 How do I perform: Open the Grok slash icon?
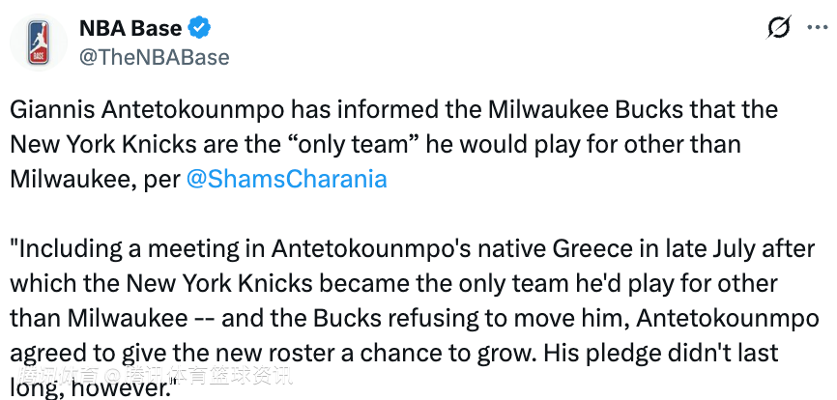pos(778,28)
